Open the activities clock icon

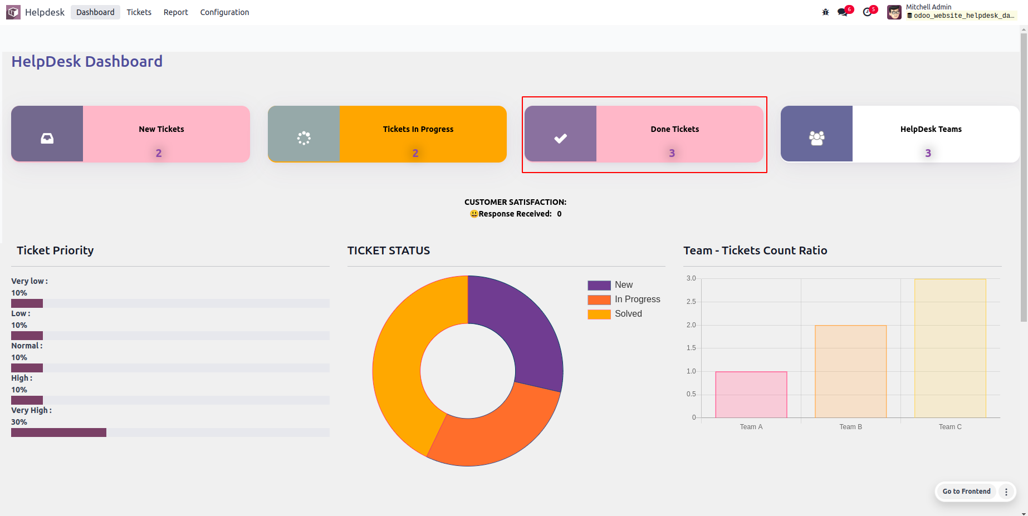point(868,12)
